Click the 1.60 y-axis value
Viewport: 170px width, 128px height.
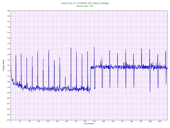click(x=8, y=11)
